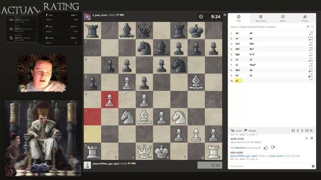Viewport: 321px width, 180px height.
Task: Click opening name Queen's Gambit Declined
Action: coord(253,27)
